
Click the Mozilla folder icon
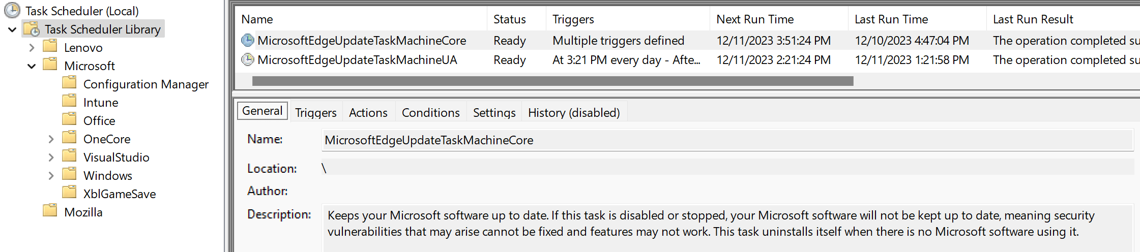click(x=50, y=211)
